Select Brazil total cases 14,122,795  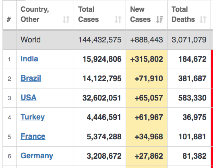(x=102, y=78)
